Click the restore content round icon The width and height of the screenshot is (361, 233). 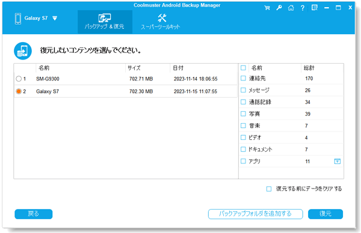click(23, 51)
